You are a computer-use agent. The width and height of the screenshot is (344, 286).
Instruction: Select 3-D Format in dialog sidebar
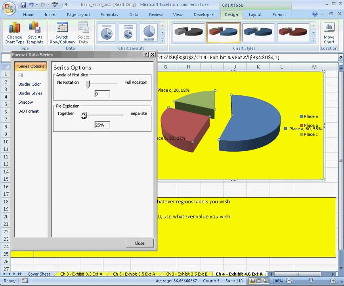click(29, 111)
